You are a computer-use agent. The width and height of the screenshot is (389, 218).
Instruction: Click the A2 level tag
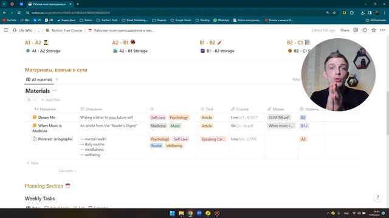click(x=303, y=139)
